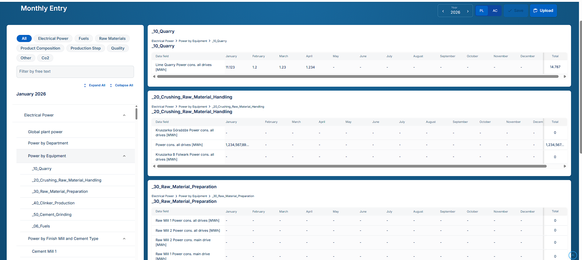Collapse Power by Finish Mill and Cement Type
Screen dimensions: 582x260
[x=124, y=239]
